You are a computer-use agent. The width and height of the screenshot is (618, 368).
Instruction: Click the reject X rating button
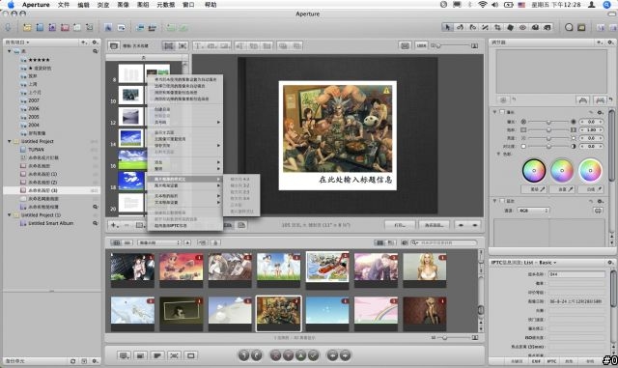pyautogui.click(x=275, y=355)
